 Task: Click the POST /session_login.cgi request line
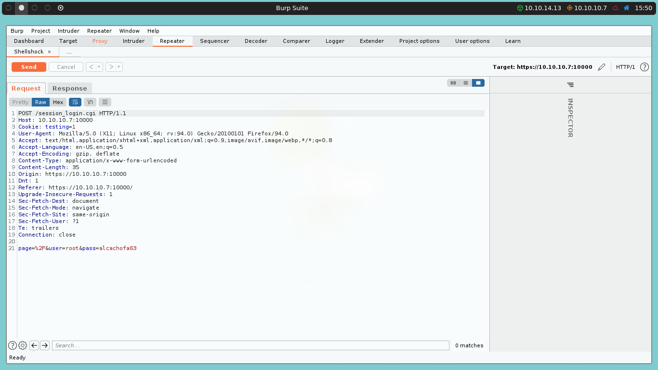tap(72, 113)
